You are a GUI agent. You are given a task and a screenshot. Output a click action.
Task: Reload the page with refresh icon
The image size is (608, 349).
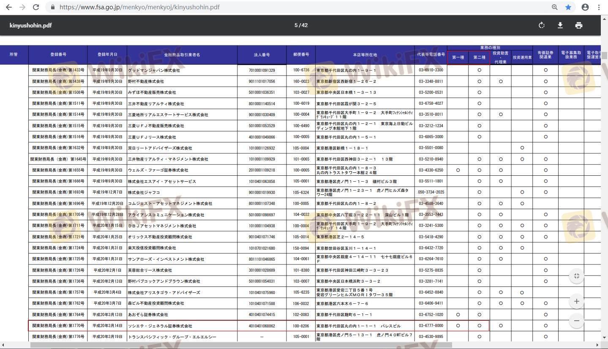coord(36,7)
